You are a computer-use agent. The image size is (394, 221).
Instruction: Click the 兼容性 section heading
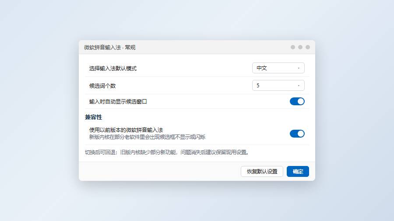pyautogui.click(x=93, y=117)
